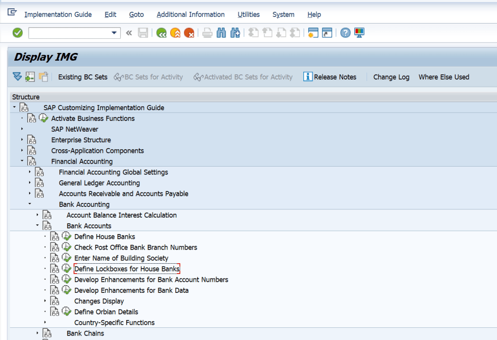
Task: Save using the toolbar disk icon
Action: pos(143,33)
